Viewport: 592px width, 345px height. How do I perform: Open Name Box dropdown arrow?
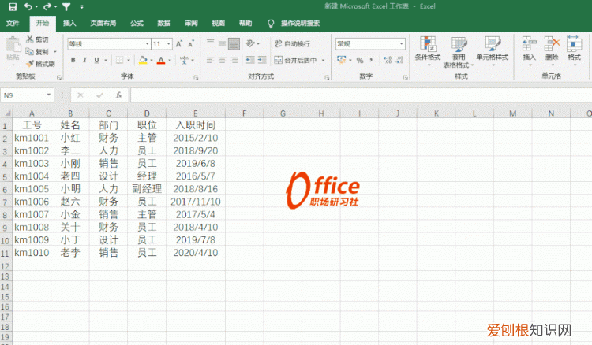49,95
